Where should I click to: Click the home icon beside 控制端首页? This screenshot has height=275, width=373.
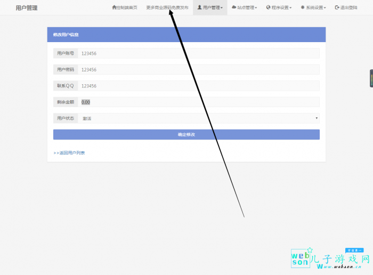pos(114,8)
